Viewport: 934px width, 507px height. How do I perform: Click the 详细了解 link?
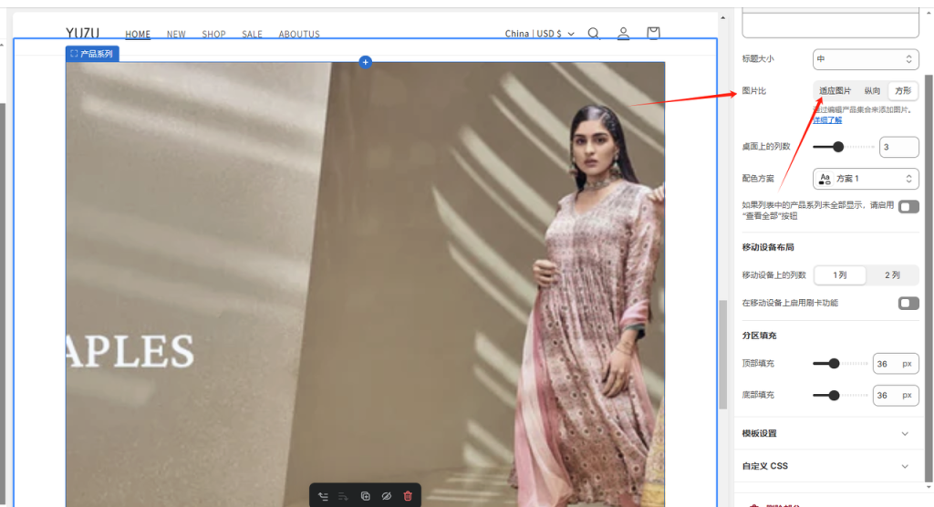point(827,119)
